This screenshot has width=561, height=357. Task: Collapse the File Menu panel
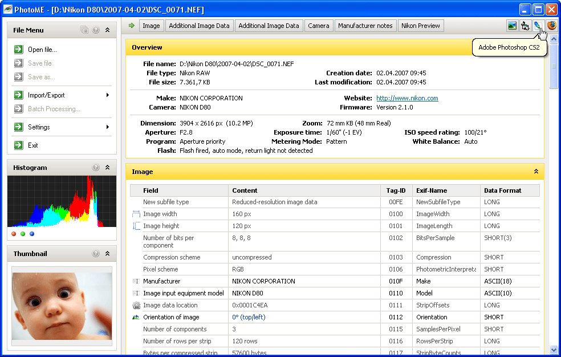107,30
